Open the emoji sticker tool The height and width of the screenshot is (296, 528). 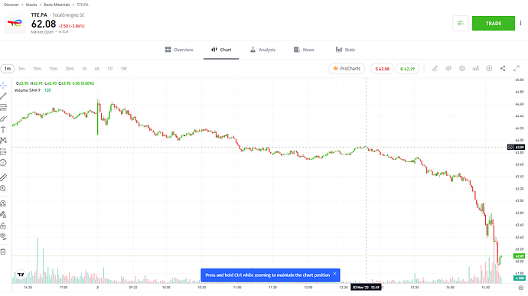(3, 163)
